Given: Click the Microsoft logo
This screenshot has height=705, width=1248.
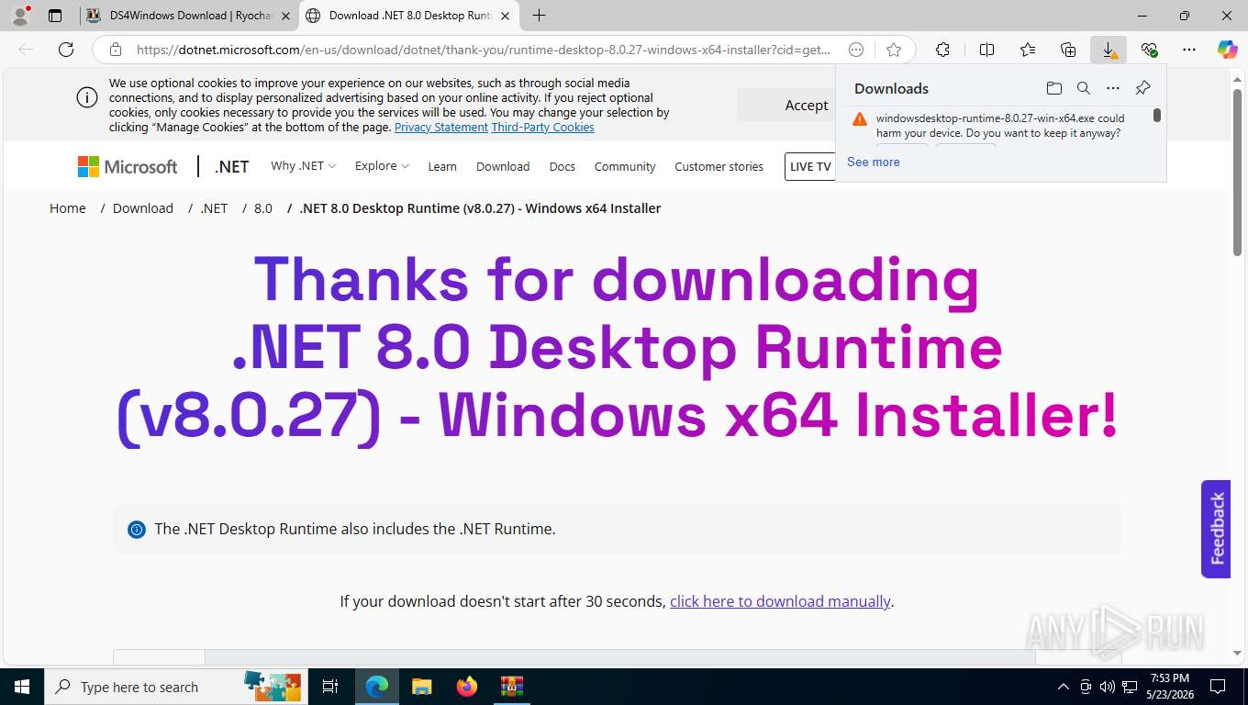Looking at the screenshot, I should [x=128, y=166].
